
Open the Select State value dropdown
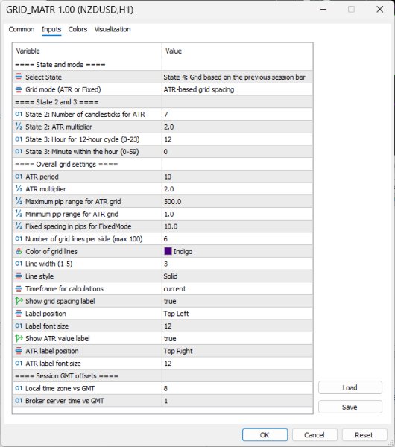(237, 77)
